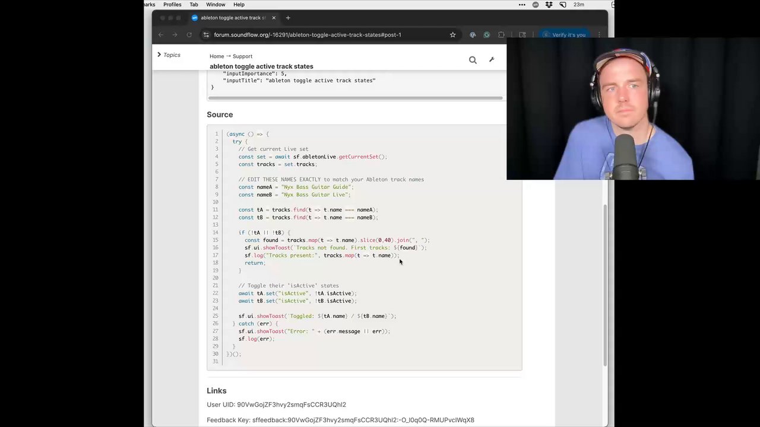The image size is (760, 427).
Task: Click the password manager extension icon
Action: coord(473,35)
